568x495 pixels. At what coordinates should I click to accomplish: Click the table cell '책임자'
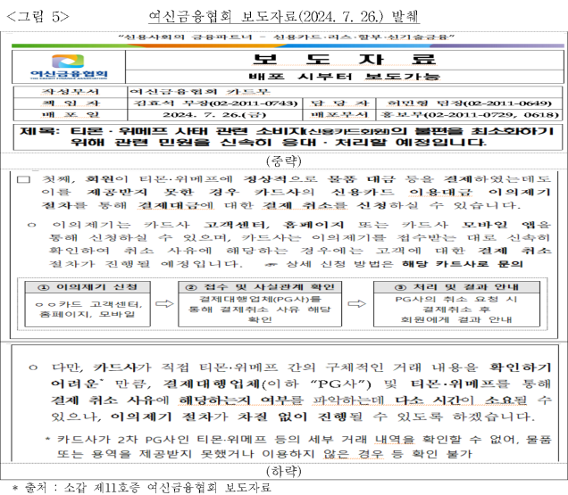(x=71, y=103)
